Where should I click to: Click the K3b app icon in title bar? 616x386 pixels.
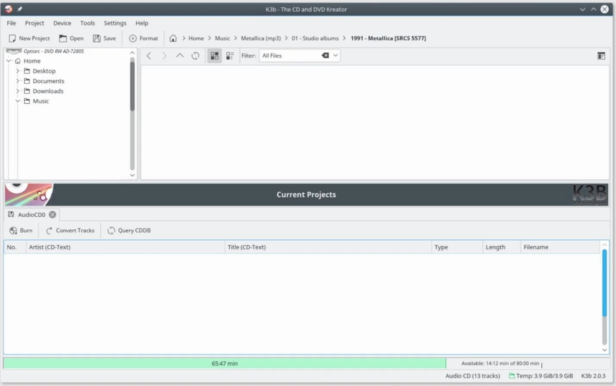(8, 9)
